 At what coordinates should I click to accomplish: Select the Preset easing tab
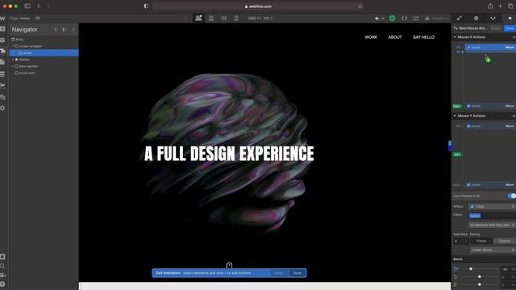(x=481, y=241)
